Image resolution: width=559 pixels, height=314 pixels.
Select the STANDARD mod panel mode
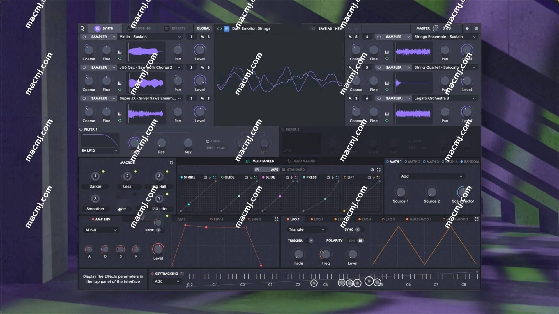click(x=293, y=170)
